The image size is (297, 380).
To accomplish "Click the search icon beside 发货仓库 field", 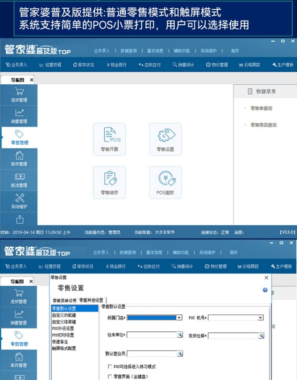I will [x=261, y=336].
